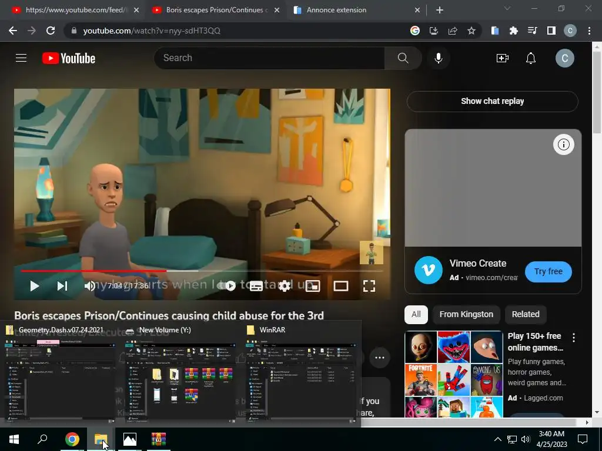Screen dimensions: 602x451
Task: Click the Chrome taskbar icon
Action: pos(72,439)
